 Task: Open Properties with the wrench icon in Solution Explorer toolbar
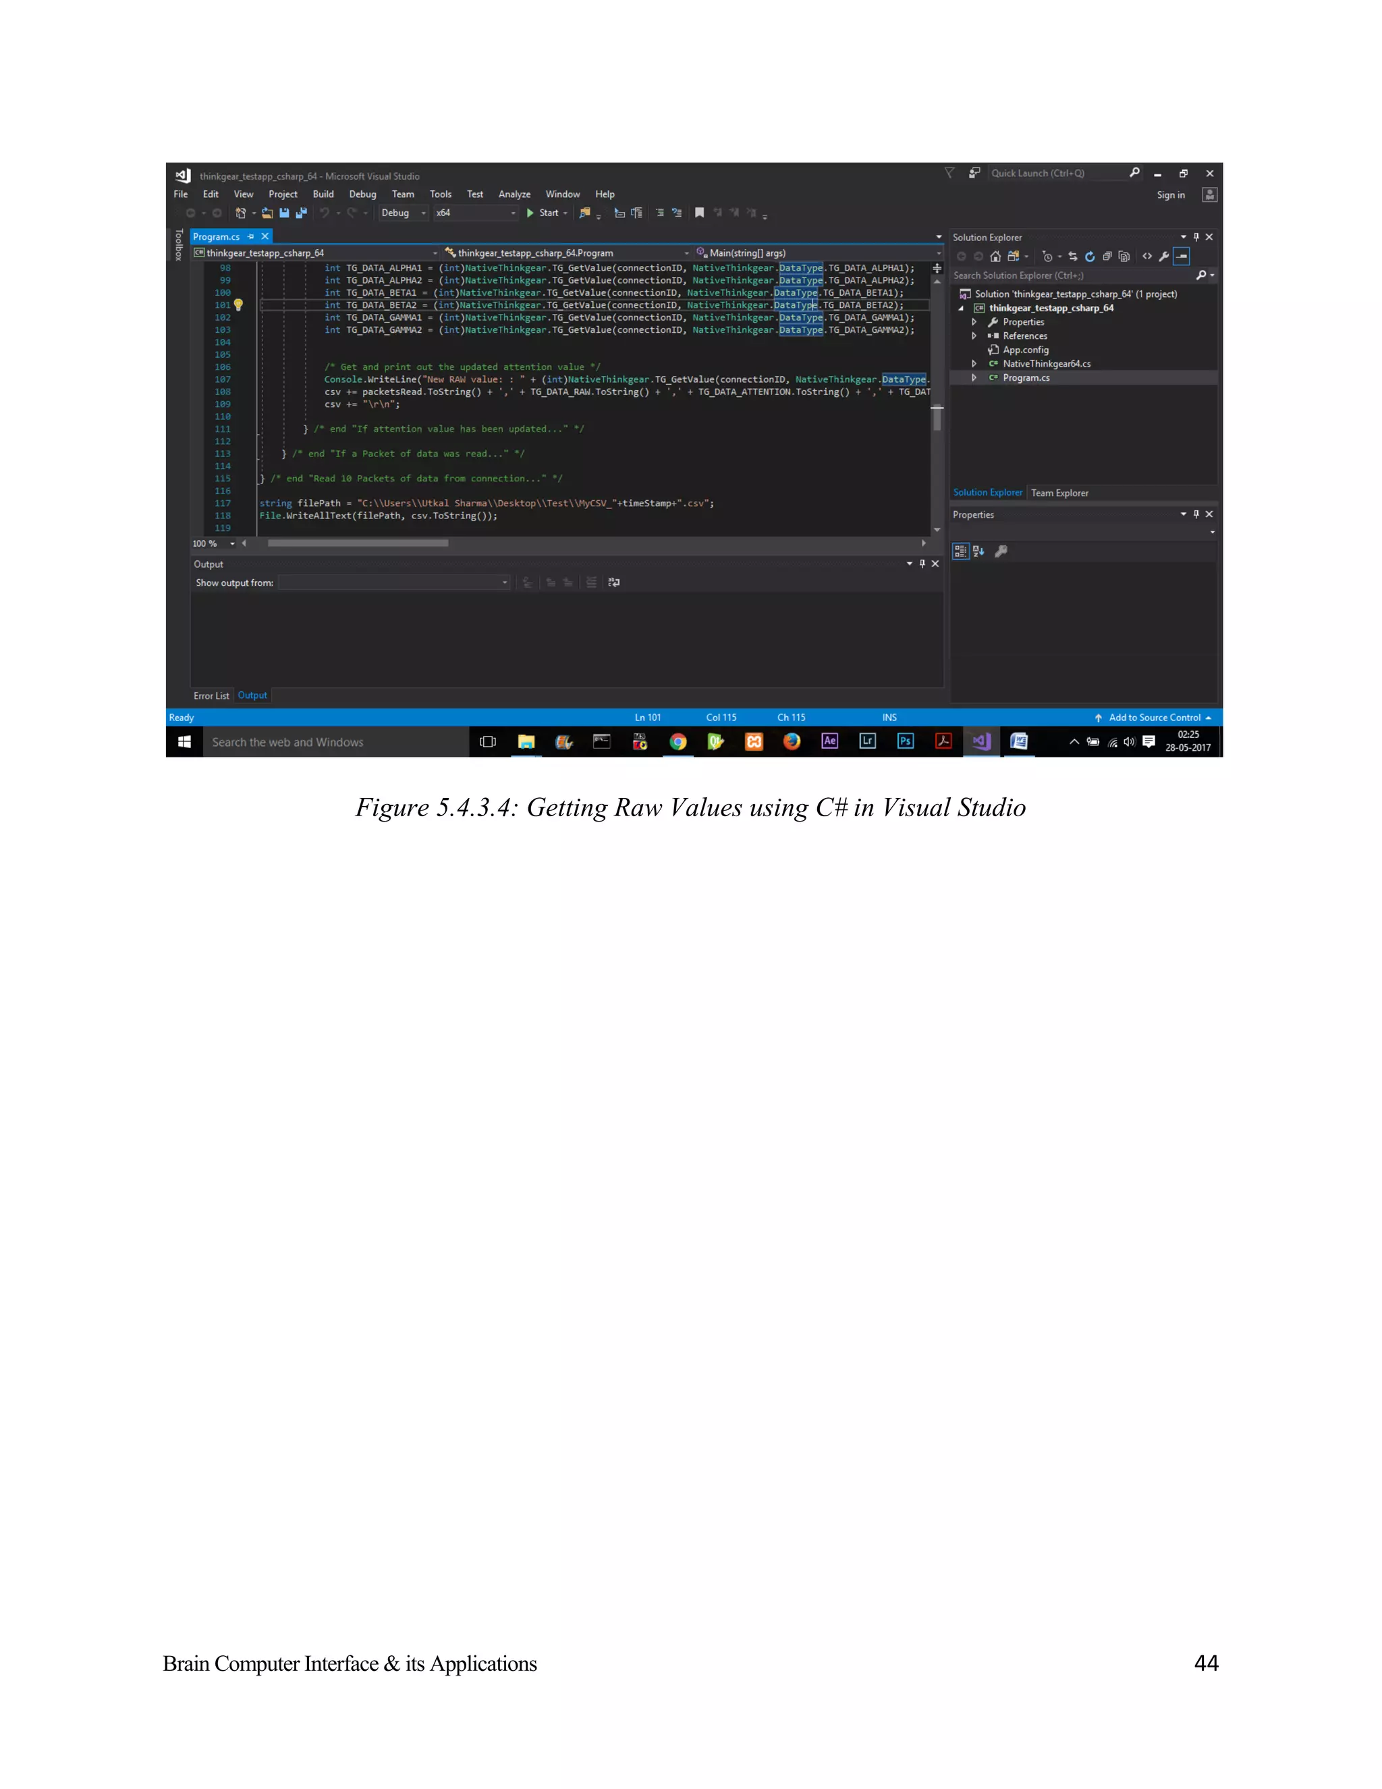[1163, 257]
